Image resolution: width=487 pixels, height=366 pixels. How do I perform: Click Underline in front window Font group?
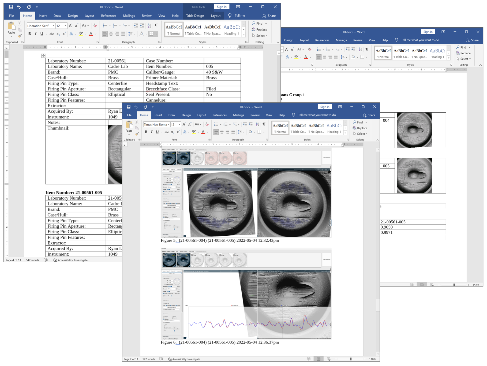pyautogui.click(x=157, y=132)
